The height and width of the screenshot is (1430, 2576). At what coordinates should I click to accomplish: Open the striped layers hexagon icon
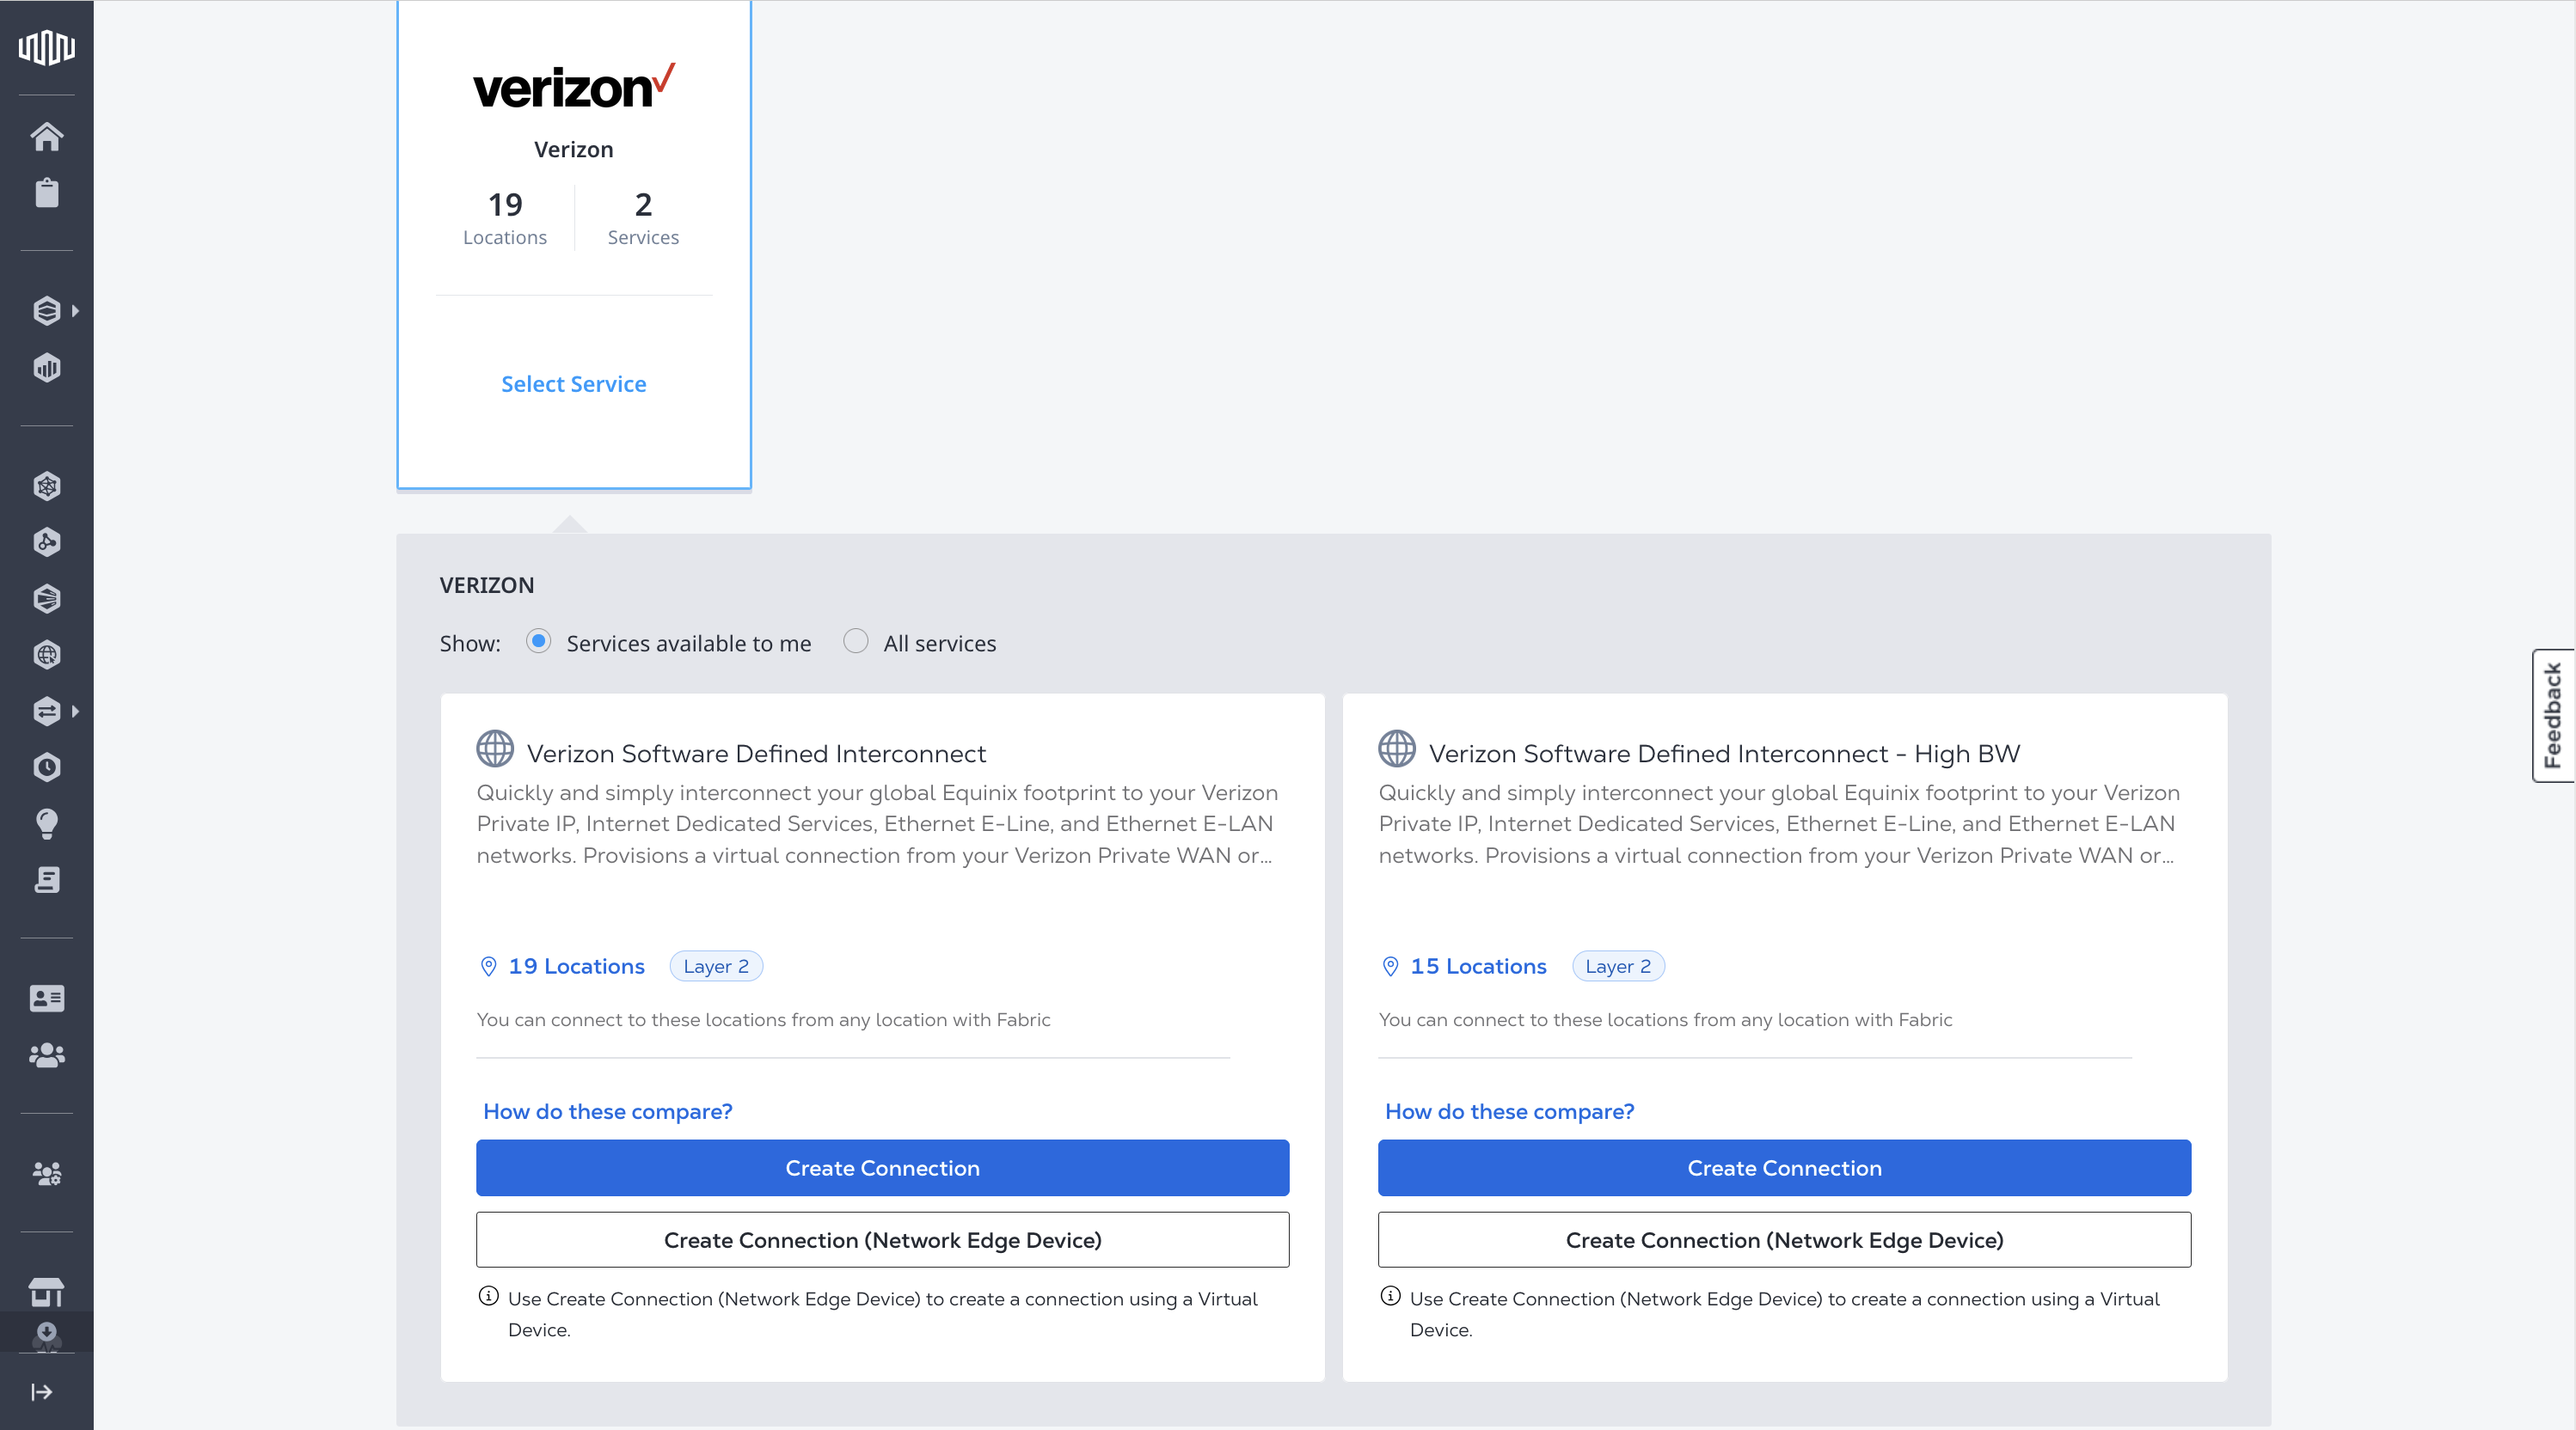[x=46, y=599]
